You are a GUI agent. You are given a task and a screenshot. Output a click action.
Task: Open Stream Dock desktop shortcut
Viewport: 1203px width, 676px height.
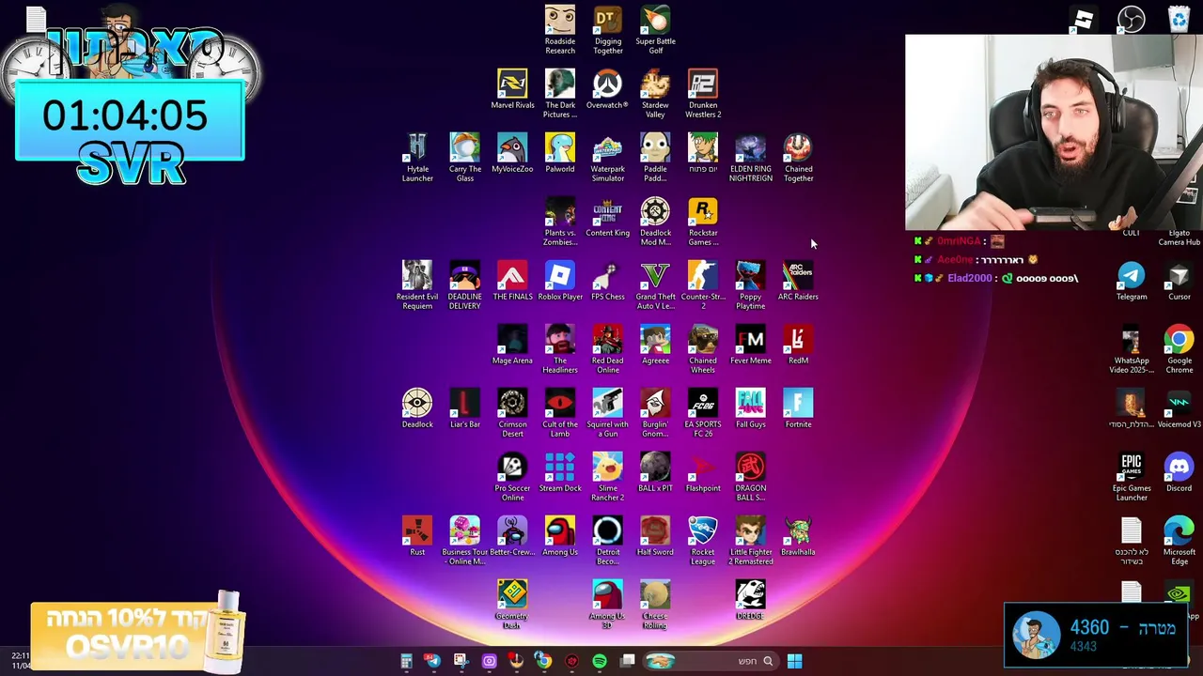pos(560,472)
